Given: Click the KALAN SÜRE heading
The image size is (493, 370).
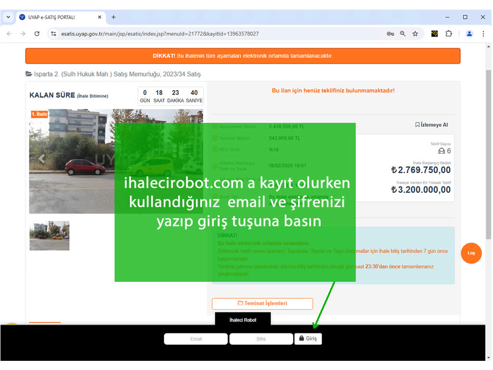Looking at the screenshot, I should pyautogui.click(x=52, y=95).
